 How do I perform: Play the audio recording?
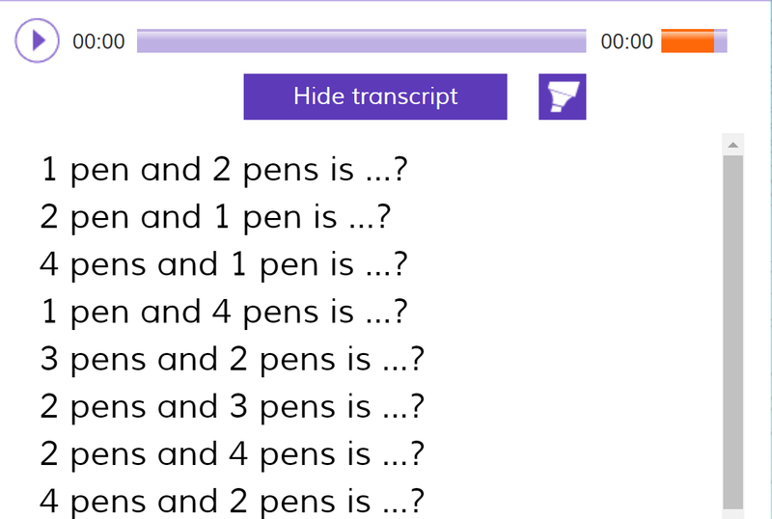coord(38,41)
